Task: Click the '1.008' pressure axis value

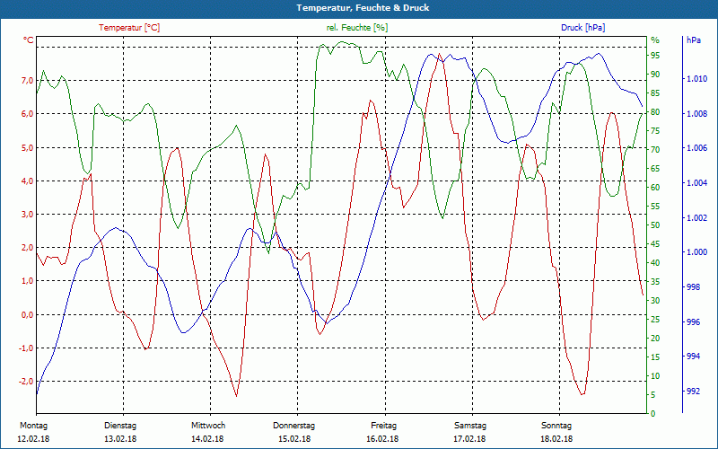Action: (x=696, y=114)
